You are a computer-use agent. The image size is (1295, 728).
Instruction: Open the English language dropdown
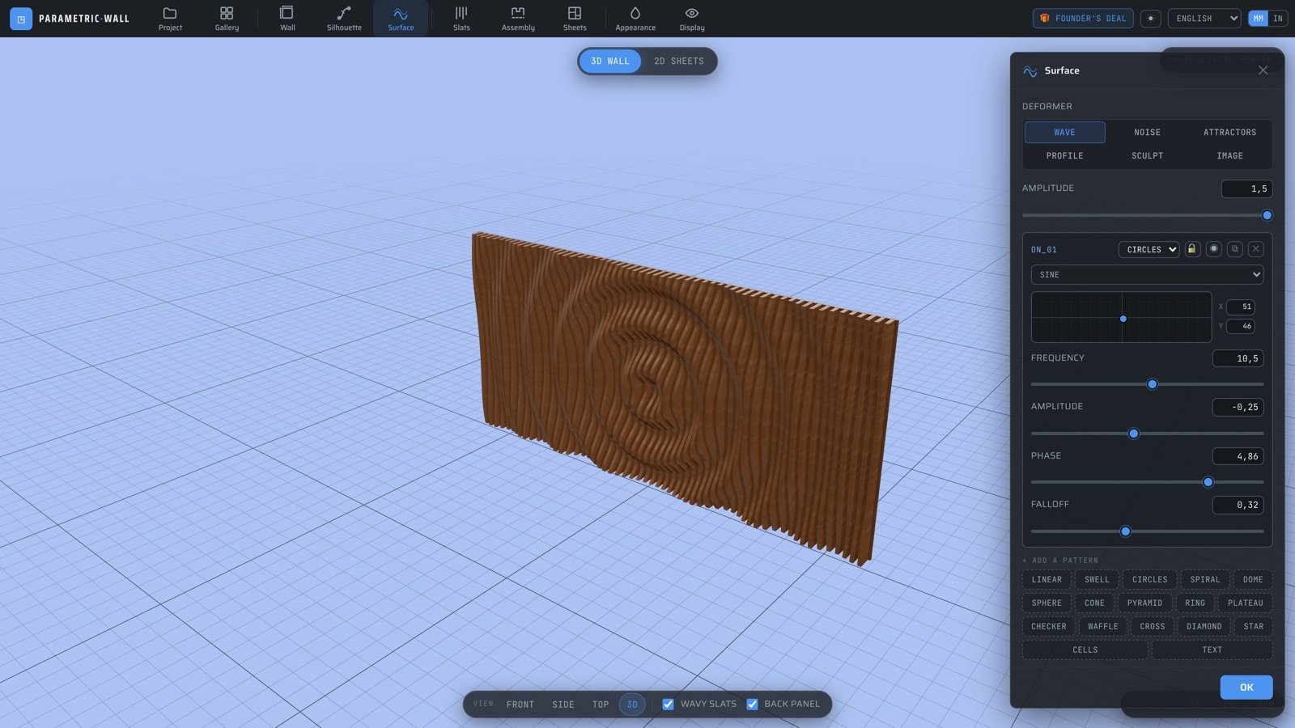tap(1204, 18)
